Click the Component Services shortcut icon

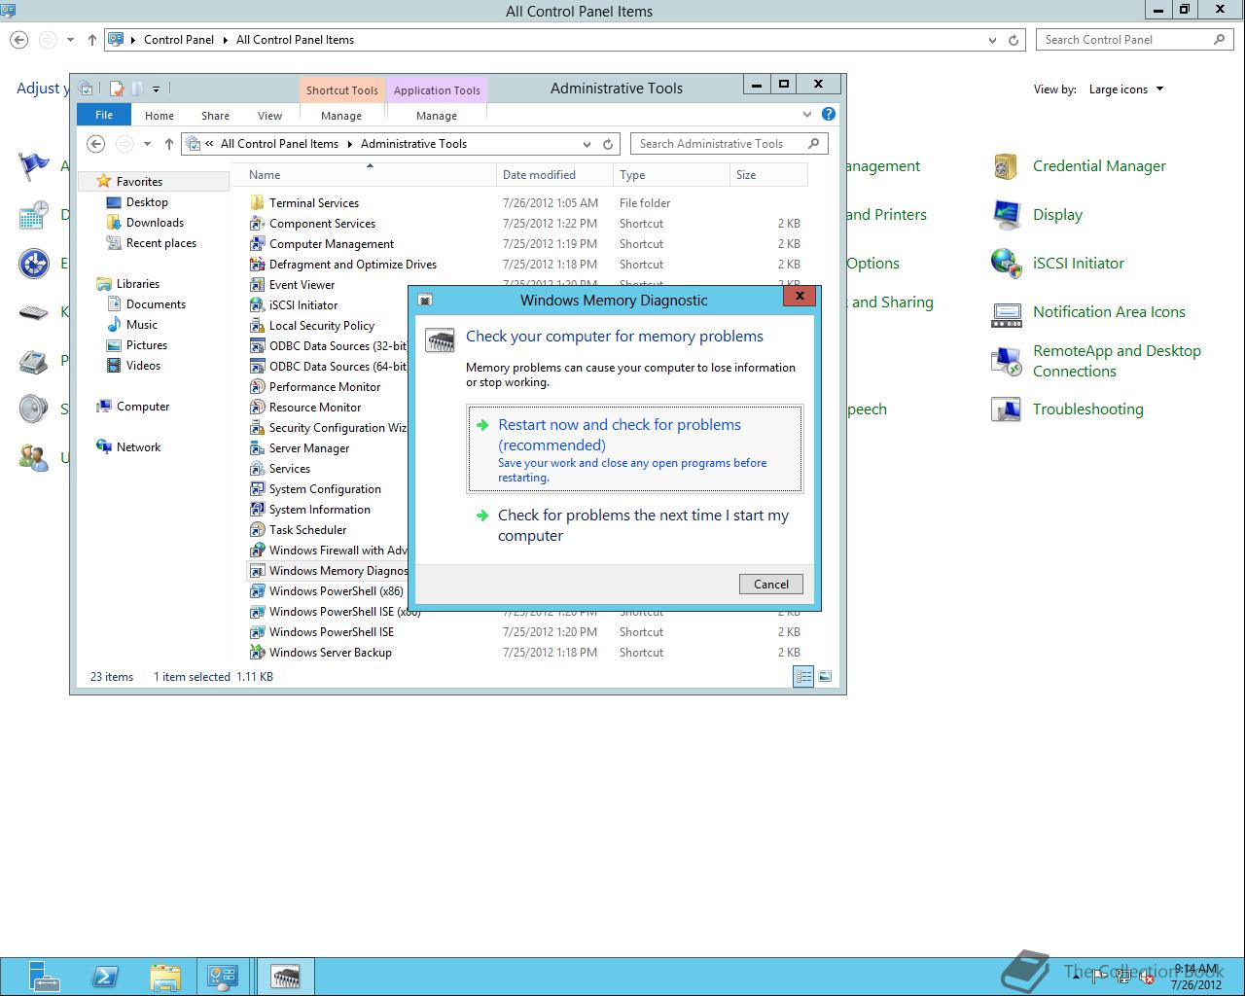[x=257, y=223]
